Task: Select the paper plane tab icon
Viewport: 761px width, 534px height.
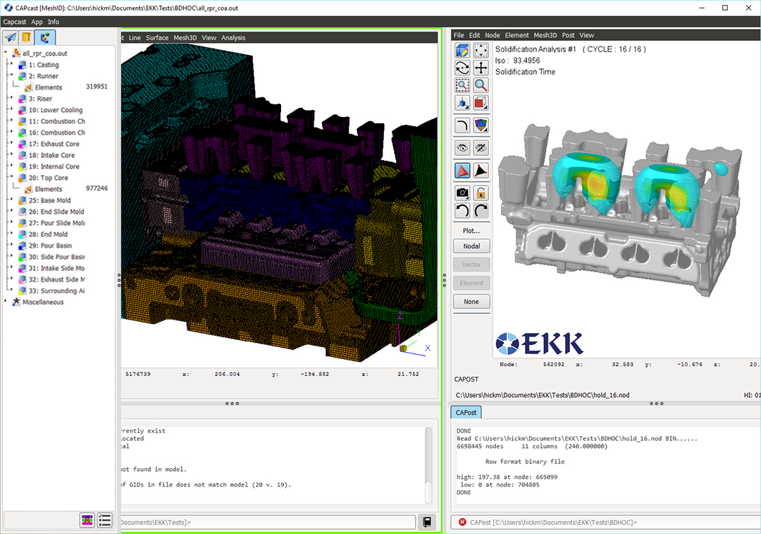Action: click(11, 37)
